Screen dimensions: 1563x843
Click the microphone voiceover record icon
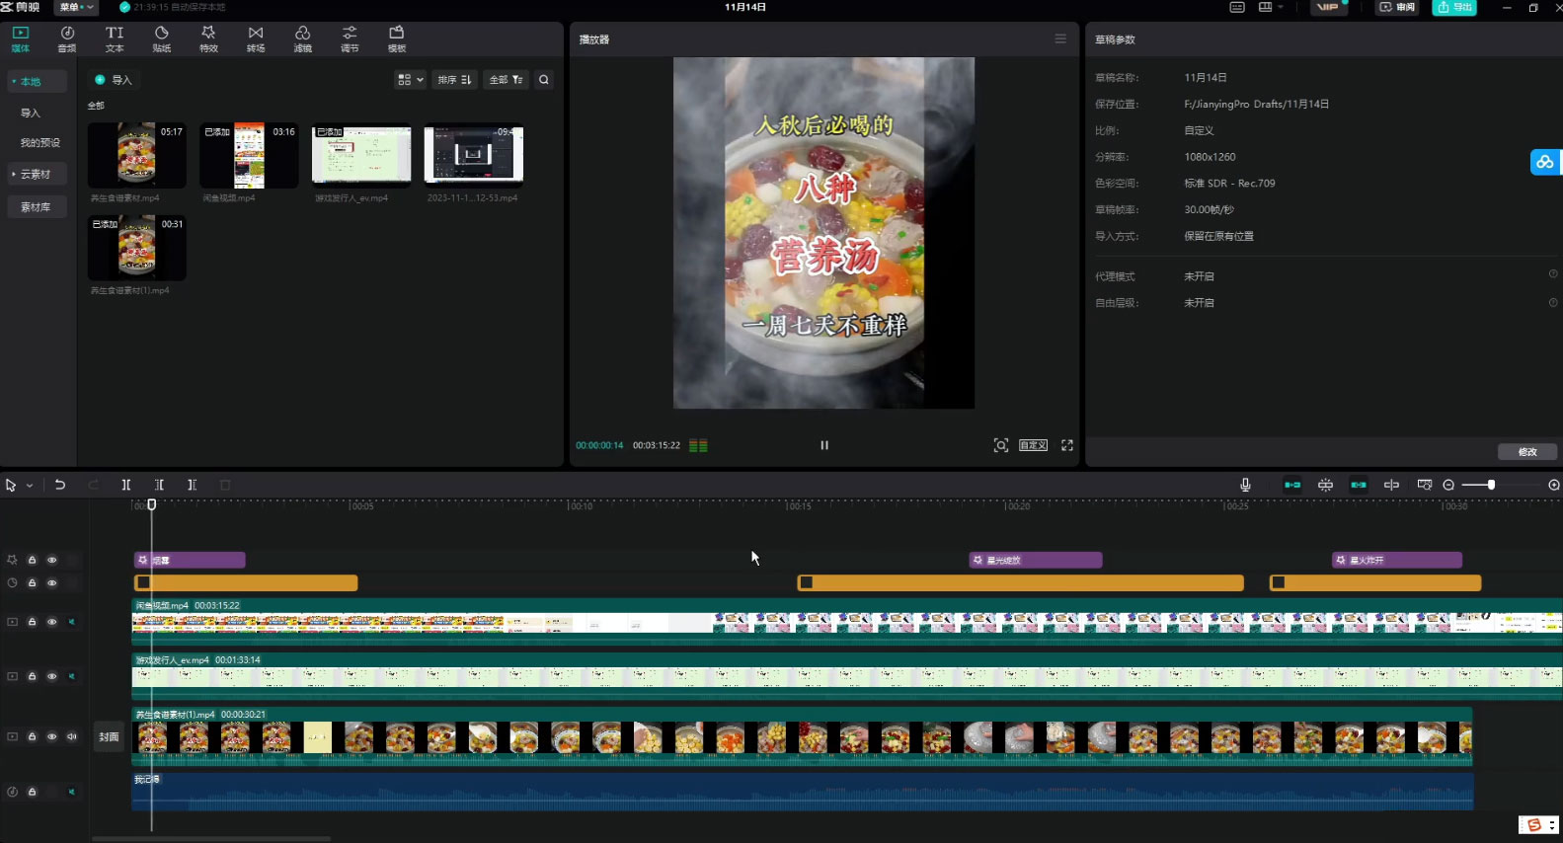point(1245,485)
